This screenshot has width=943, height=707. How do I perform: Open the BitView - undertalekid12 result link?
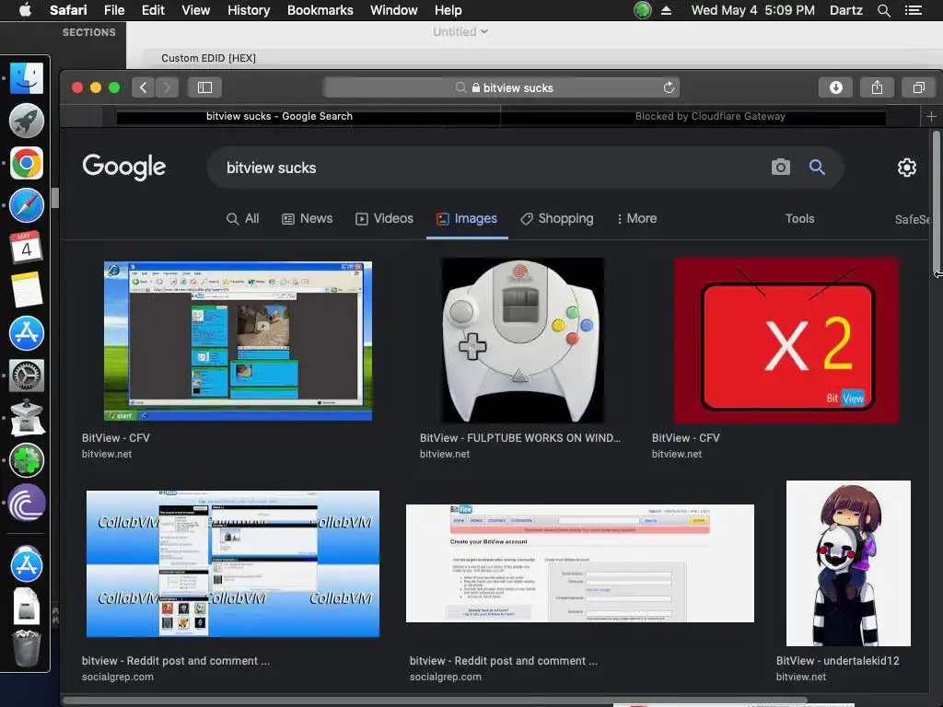[x=837, y=661]
